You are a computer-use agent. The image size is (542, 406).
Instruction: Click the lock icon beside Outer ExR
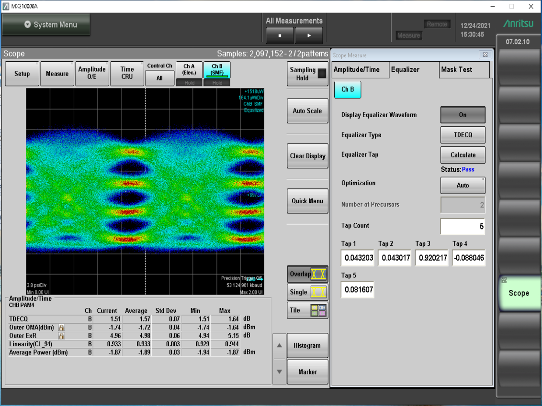coord(61,336)
